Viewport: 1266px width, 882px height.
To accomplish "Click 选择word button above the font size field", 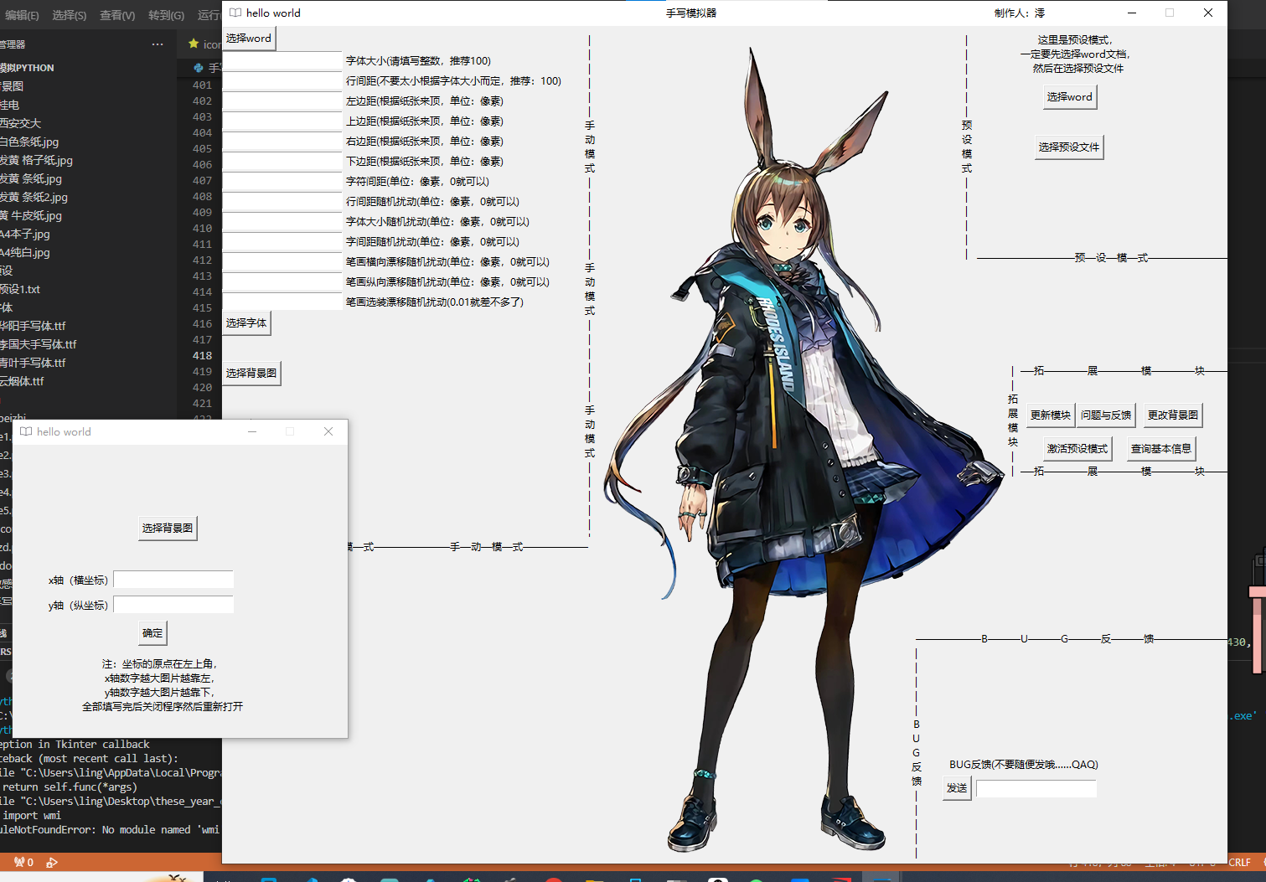I will [x=249, y=39].
